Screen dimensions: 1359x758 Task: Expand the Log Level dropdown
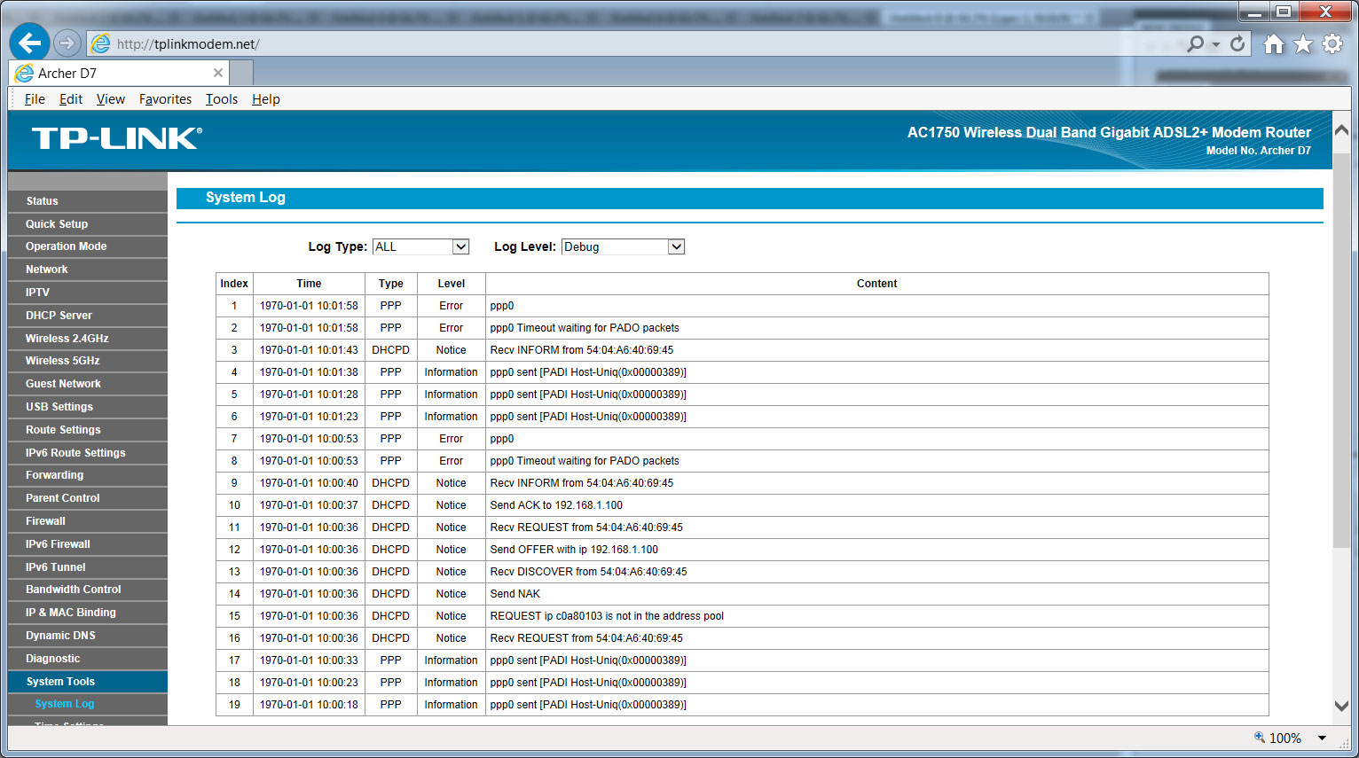click(676, 246)
